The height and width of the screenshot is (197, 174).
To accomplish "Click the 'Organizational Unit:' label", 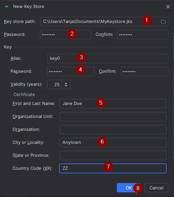I will (33, 117).
